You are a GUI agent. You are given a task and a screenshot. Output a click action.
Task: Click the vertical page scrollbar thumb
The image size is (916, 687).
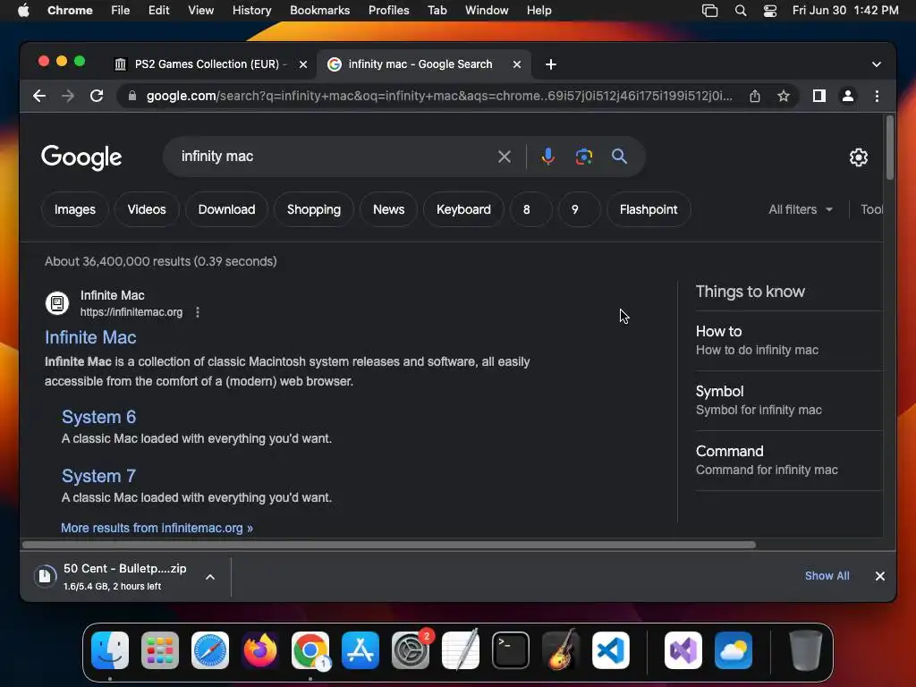click(x=890, y=148)
